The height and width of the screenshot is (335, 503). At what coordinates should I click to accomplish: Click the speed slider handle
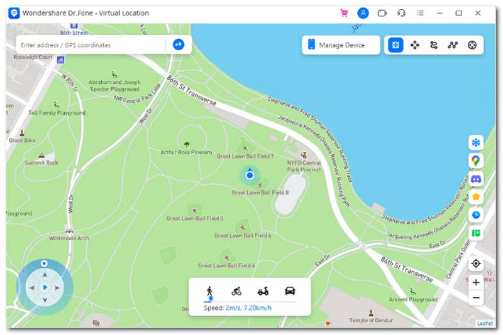[211, 299]
